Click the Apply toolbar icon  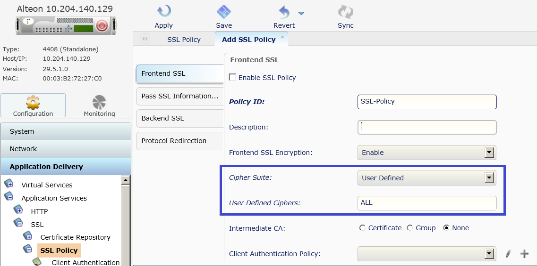pos(163,12)
